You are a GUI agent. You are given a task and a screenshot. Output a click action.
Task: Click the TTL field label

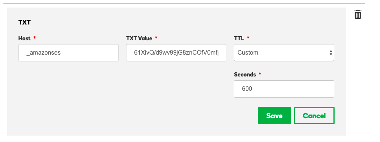[x=239, y=38]
